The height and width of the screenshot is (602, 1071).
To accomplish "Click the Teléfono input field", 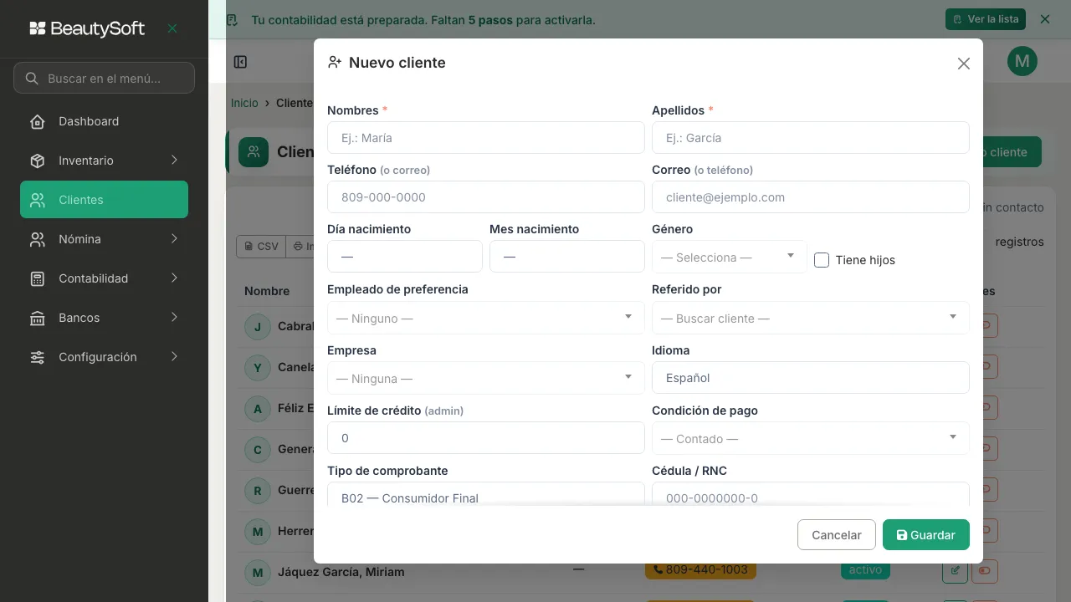I will click(485, 197).
